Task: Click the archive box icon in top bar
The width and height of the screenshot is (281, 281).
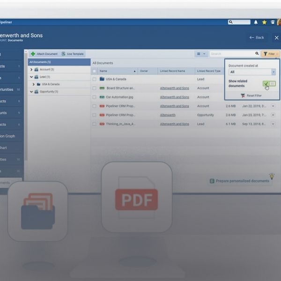Action: (273, 22)
